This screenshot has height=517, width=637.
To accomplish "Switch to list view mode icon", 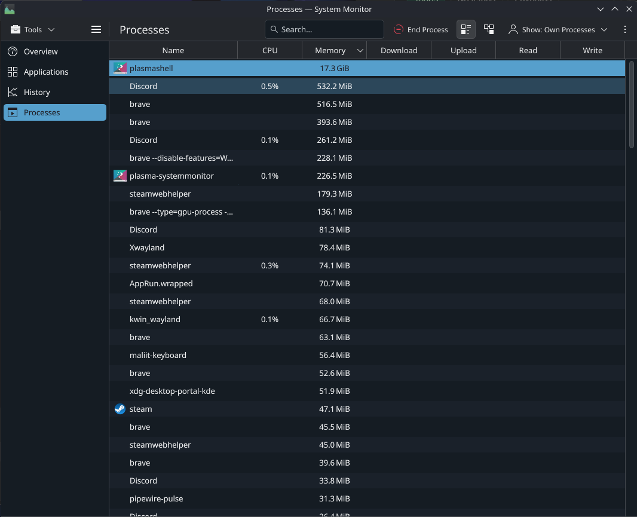I will [466, 29].
